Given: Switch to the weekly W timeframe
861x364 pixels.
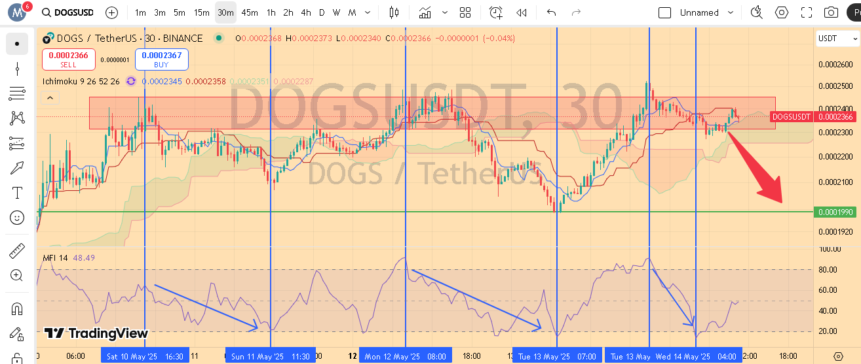Looking at the screenshot, I should point(336,12).
